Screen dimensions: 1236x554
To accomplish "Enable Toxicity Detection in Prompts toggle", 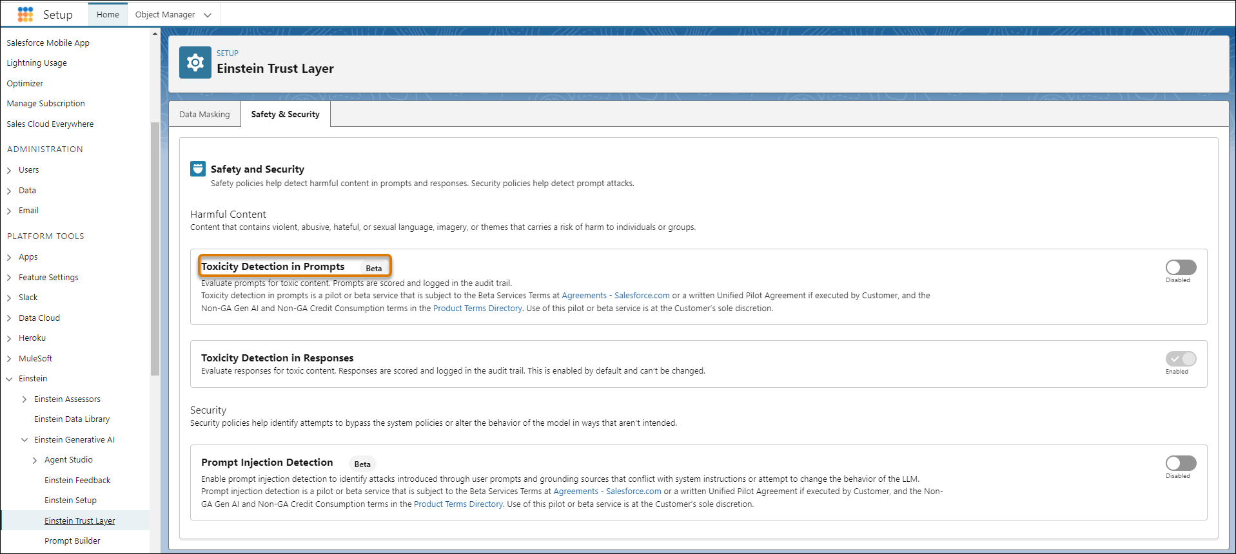I will click(1181, 267).
